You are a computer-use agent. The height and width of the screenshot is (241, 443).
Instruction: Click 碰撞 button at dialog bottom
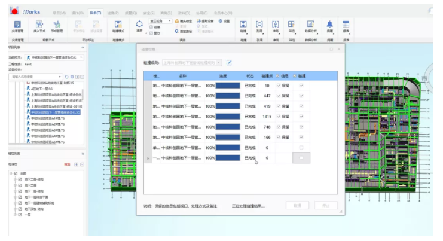(x=297, y=205)
